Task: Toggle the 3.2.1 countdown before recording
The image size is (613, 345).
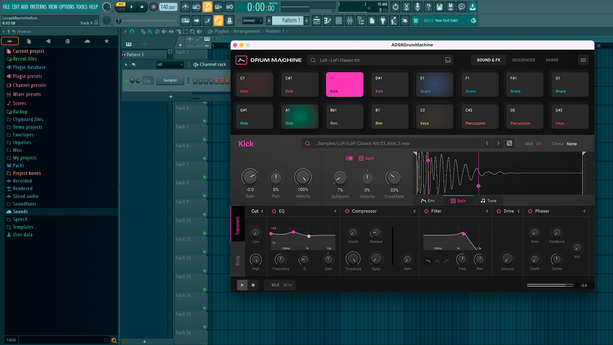Action: [x=207, y=7]
